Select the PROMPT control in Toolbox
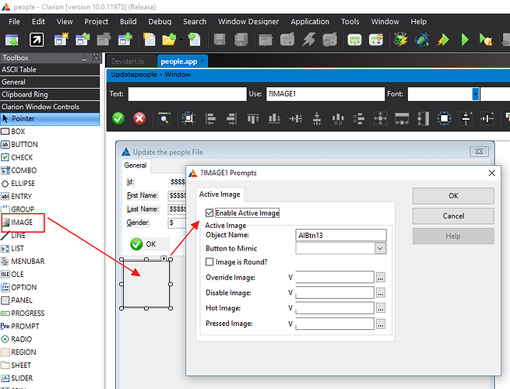This screenshot has width=510, height=389. [x=19, y=326]
